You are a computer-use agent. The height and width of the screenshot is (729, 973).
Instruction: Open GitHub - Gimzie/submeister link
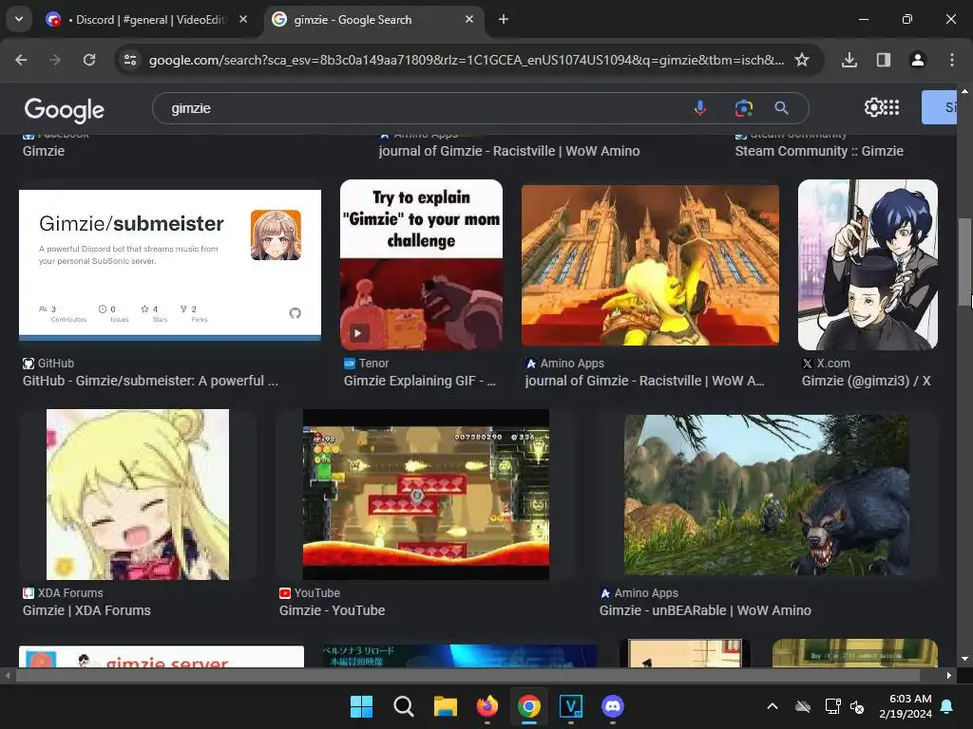[151, 381]
